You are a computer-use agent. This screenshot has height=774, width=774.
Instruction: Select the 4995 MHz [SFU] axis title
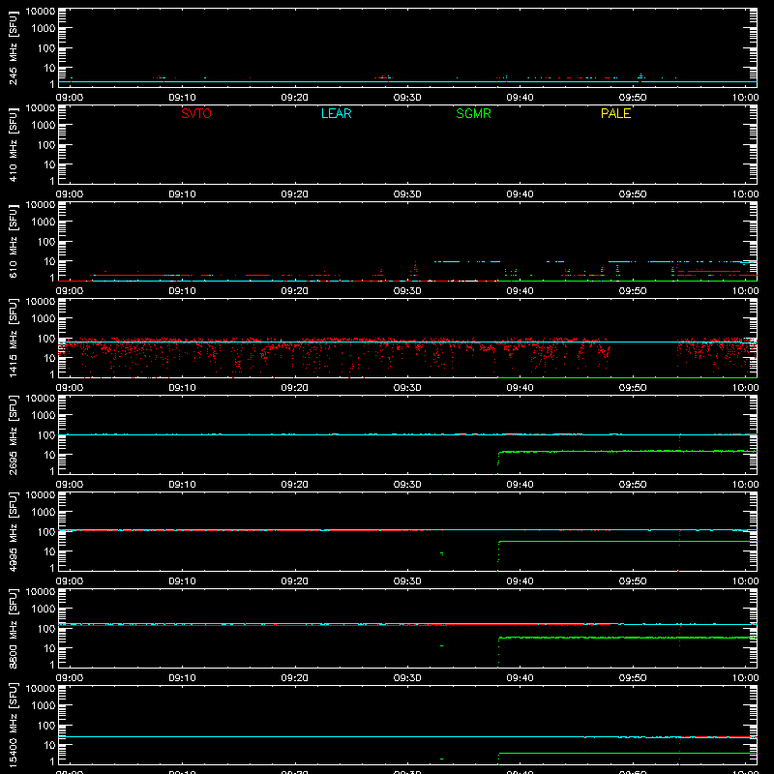pos(14,531)
